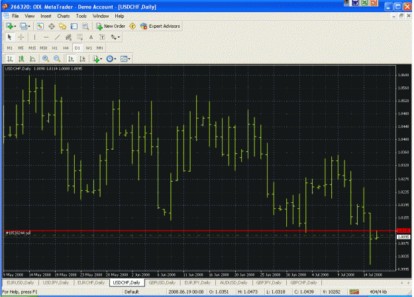Open the Window menu
414x297 pixels.
point(101,16)
